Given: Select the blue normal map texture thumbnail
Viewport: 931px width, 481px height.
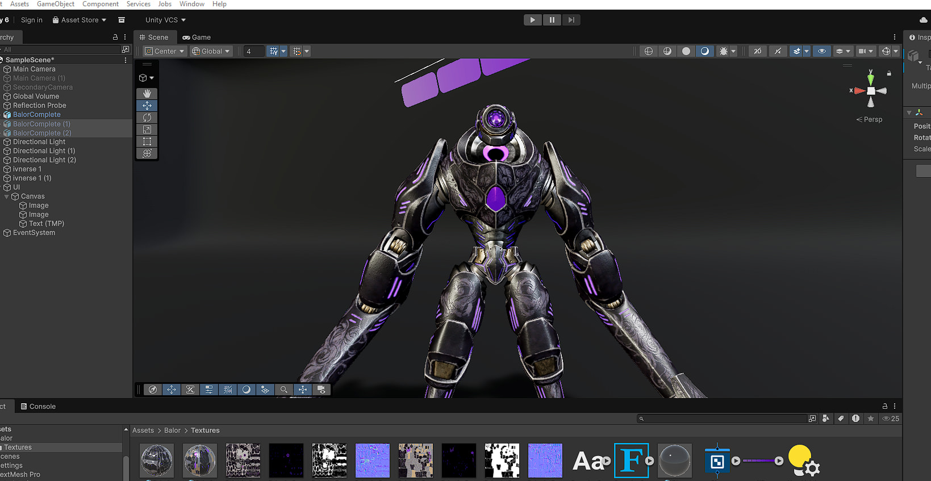Looking at the screenshot, I should (x=373, y=460).
